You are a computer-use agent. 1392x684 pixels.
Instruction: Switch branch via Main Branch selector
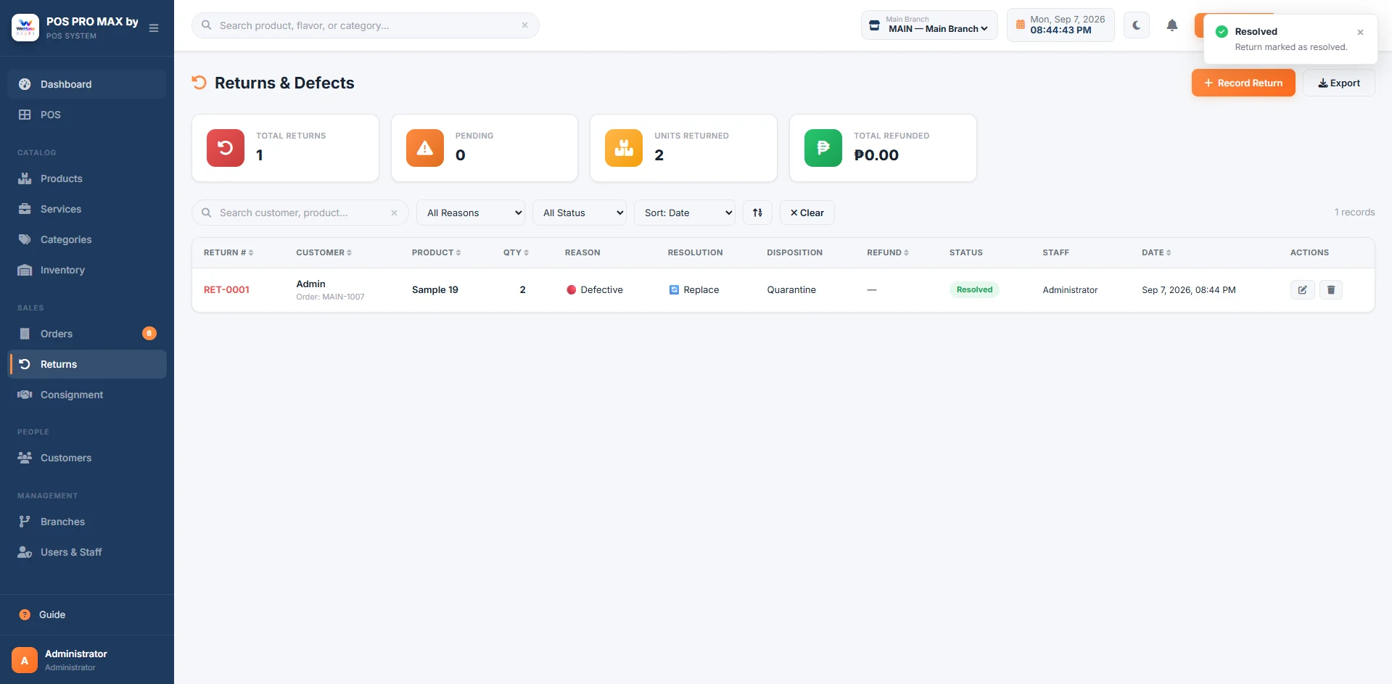[x=929, y=25]
